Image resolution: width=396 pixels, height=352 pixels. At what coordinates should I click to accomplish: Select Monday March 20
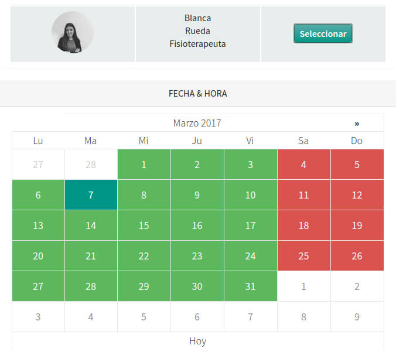pyautogui.click(x=38, y=256)
